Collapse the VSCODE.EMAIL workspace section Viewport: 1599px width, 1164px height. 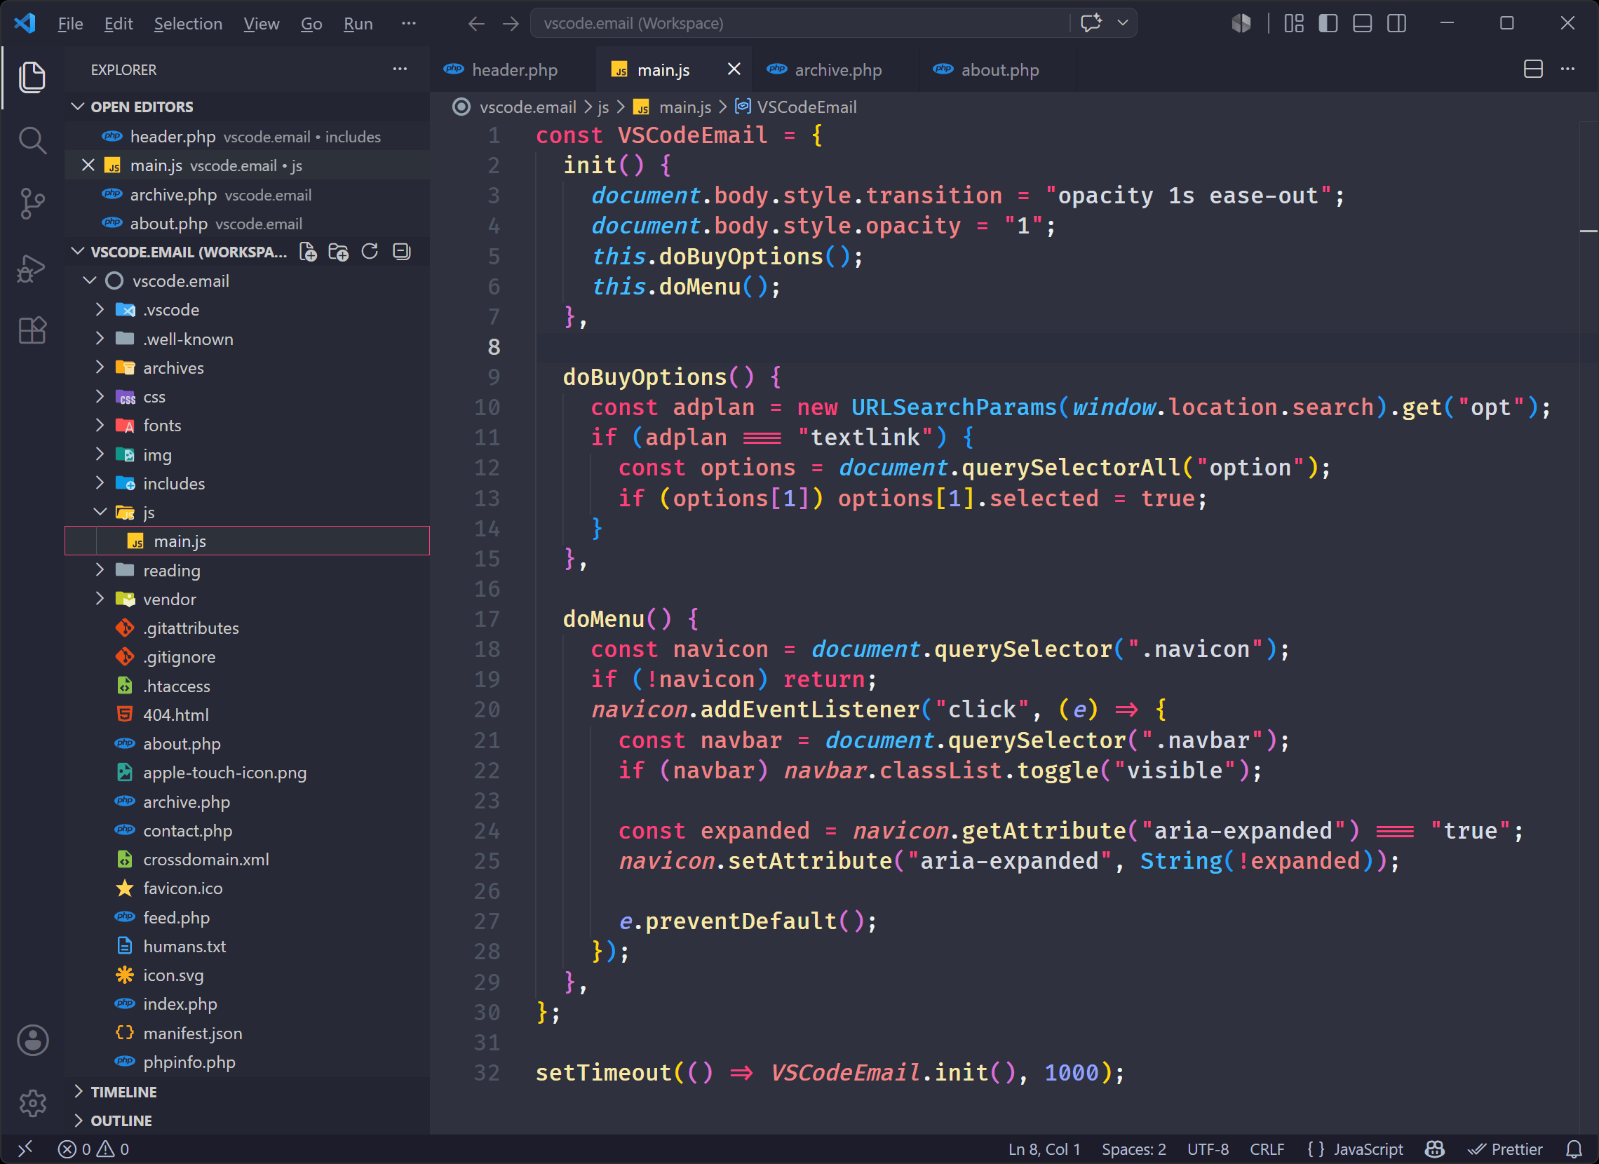point(79,252)
